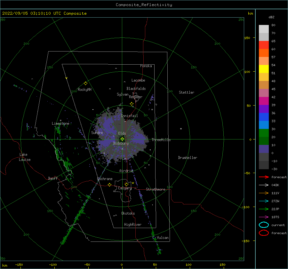
Task: Click the dBZ legend heading
Action: [x=271, y=17]
